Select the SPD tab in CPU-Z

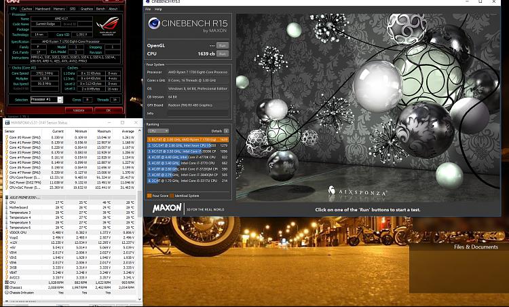(73, 9)
